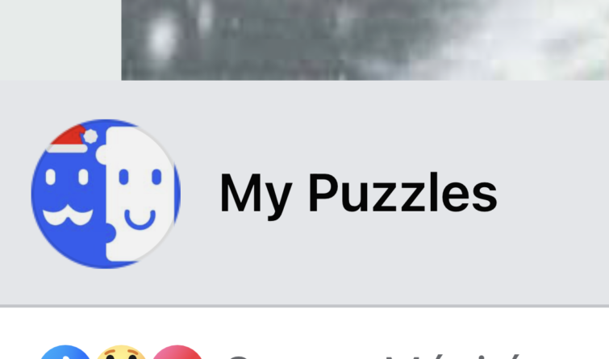Click the yellow Care emoji reaction

121,352
